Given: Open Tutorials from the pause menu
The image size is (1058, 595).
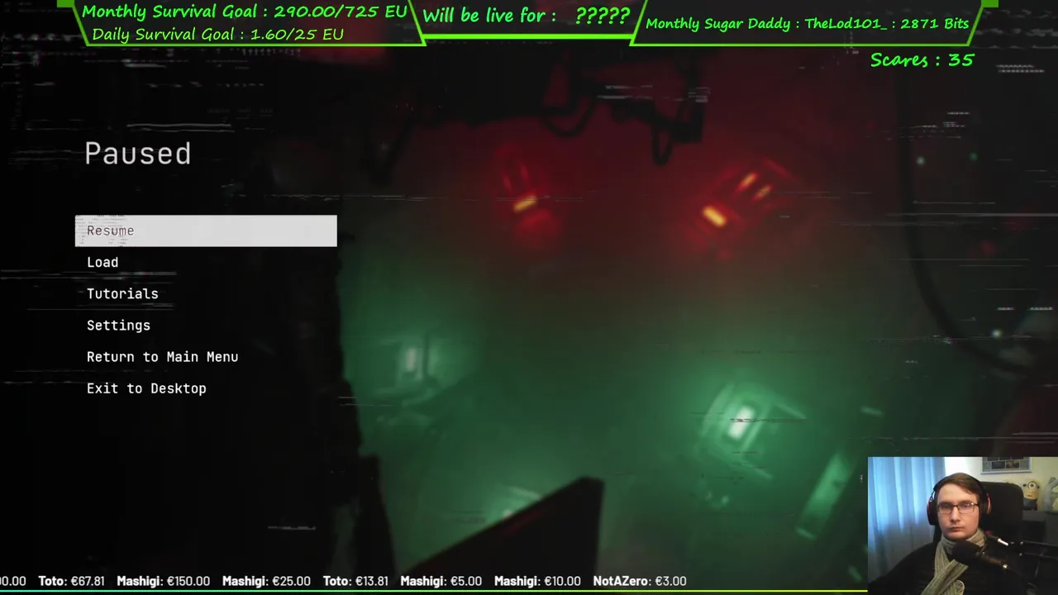Looking at the screenshot, I should [122, 293].
